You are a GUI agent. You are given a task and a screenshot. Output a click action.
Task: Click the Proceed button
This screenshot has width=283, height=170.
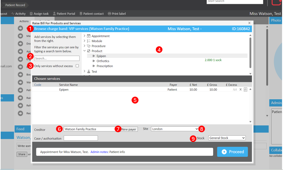tap(232, 152)
